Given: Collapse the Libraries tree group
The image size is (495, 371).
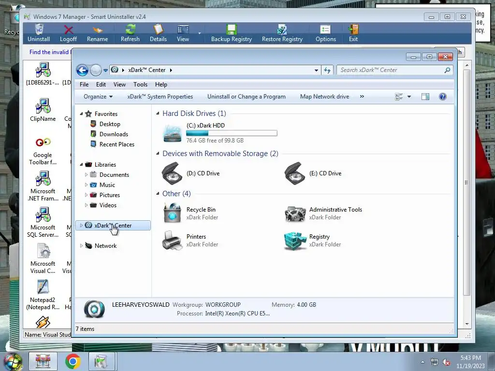Looking at the screenshot, I should coord(81,165).
